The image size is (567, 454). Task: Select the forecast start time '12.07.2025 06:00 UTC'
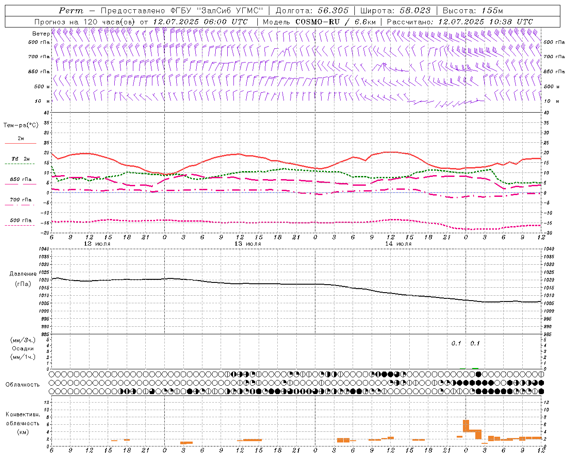tap(200, 22)
